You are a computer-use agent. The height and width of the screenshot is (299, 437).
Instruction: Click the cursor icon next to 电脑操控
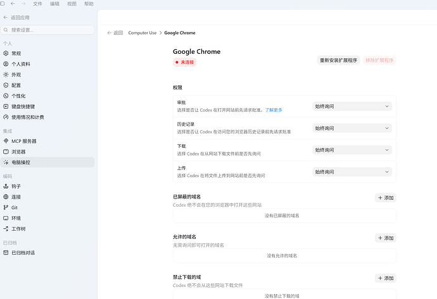6,162
